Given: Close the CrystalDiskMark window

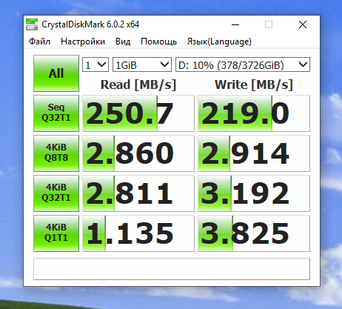Looking at the screenshot, I should (303, 24).
